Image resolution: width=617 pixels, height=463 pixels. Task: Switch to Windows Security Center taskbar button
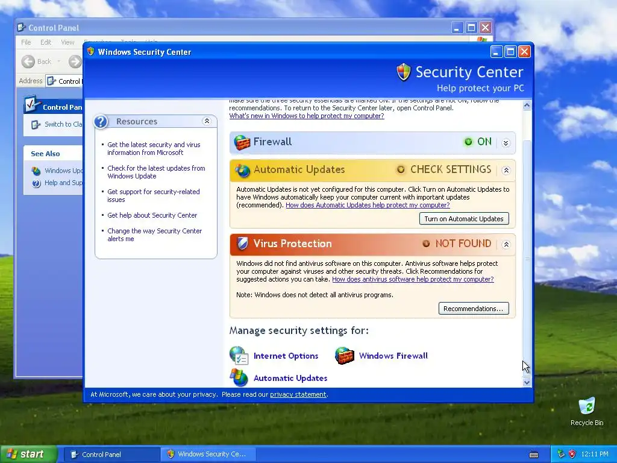[x=208, y=455]
